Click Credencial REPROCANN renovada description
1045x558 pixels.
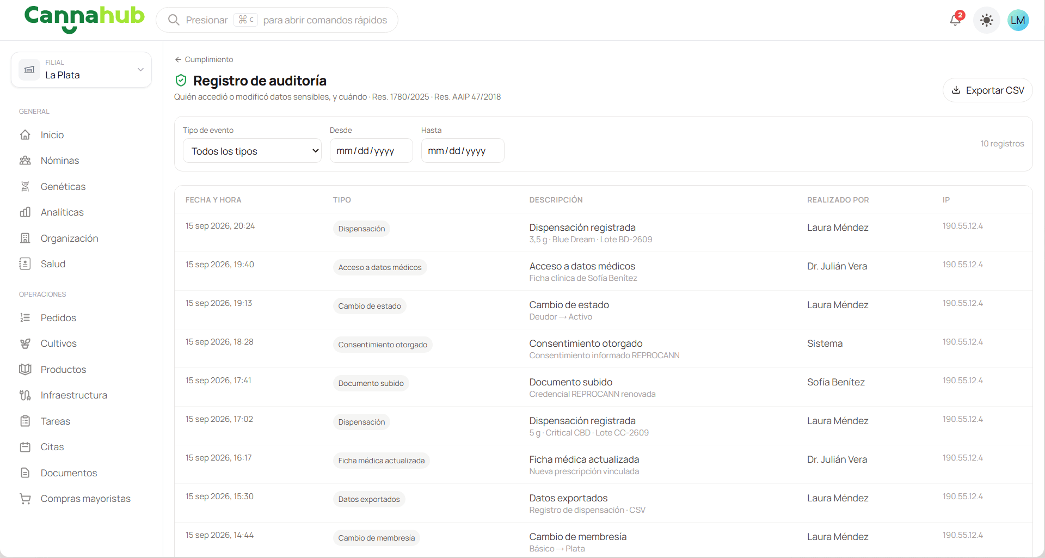tap(592, 394)
